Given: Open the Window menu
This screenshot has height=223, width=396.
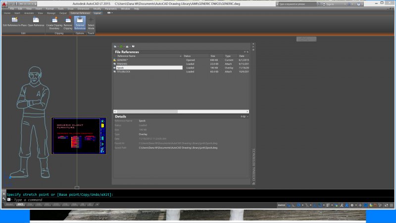Looking at the screenshot, I should (x=125, y=9).
